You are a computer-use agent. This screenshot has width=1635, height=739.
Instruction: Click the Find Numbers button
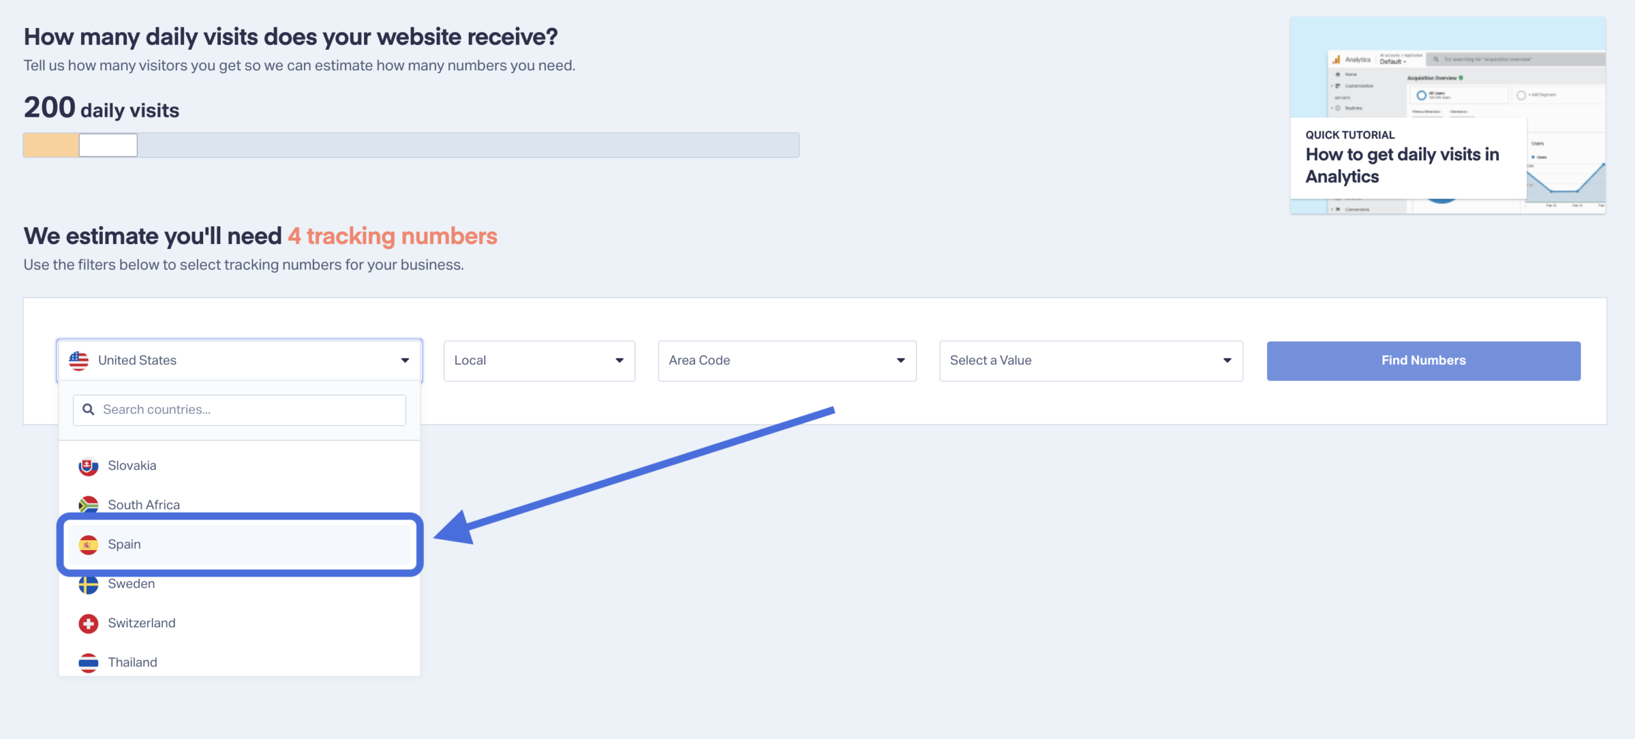point(1424,361)
